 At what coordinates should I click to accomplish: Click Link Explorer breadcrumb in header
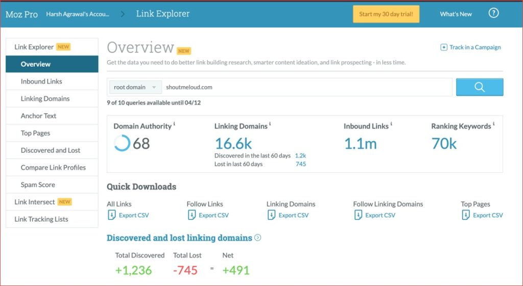(163, 14)
